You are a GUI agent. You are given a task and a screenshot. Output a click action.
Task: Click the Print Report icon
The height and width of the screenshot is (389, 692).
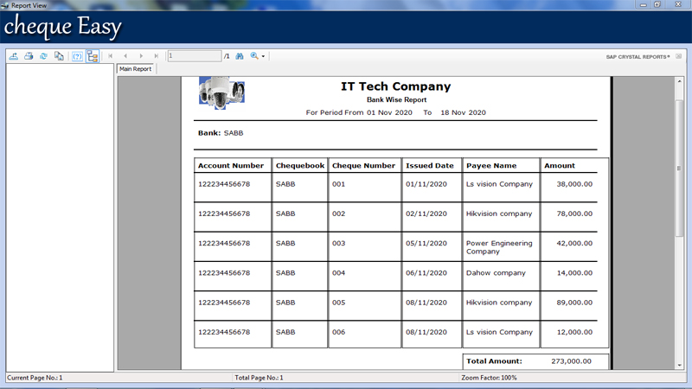tap(29, 56)
